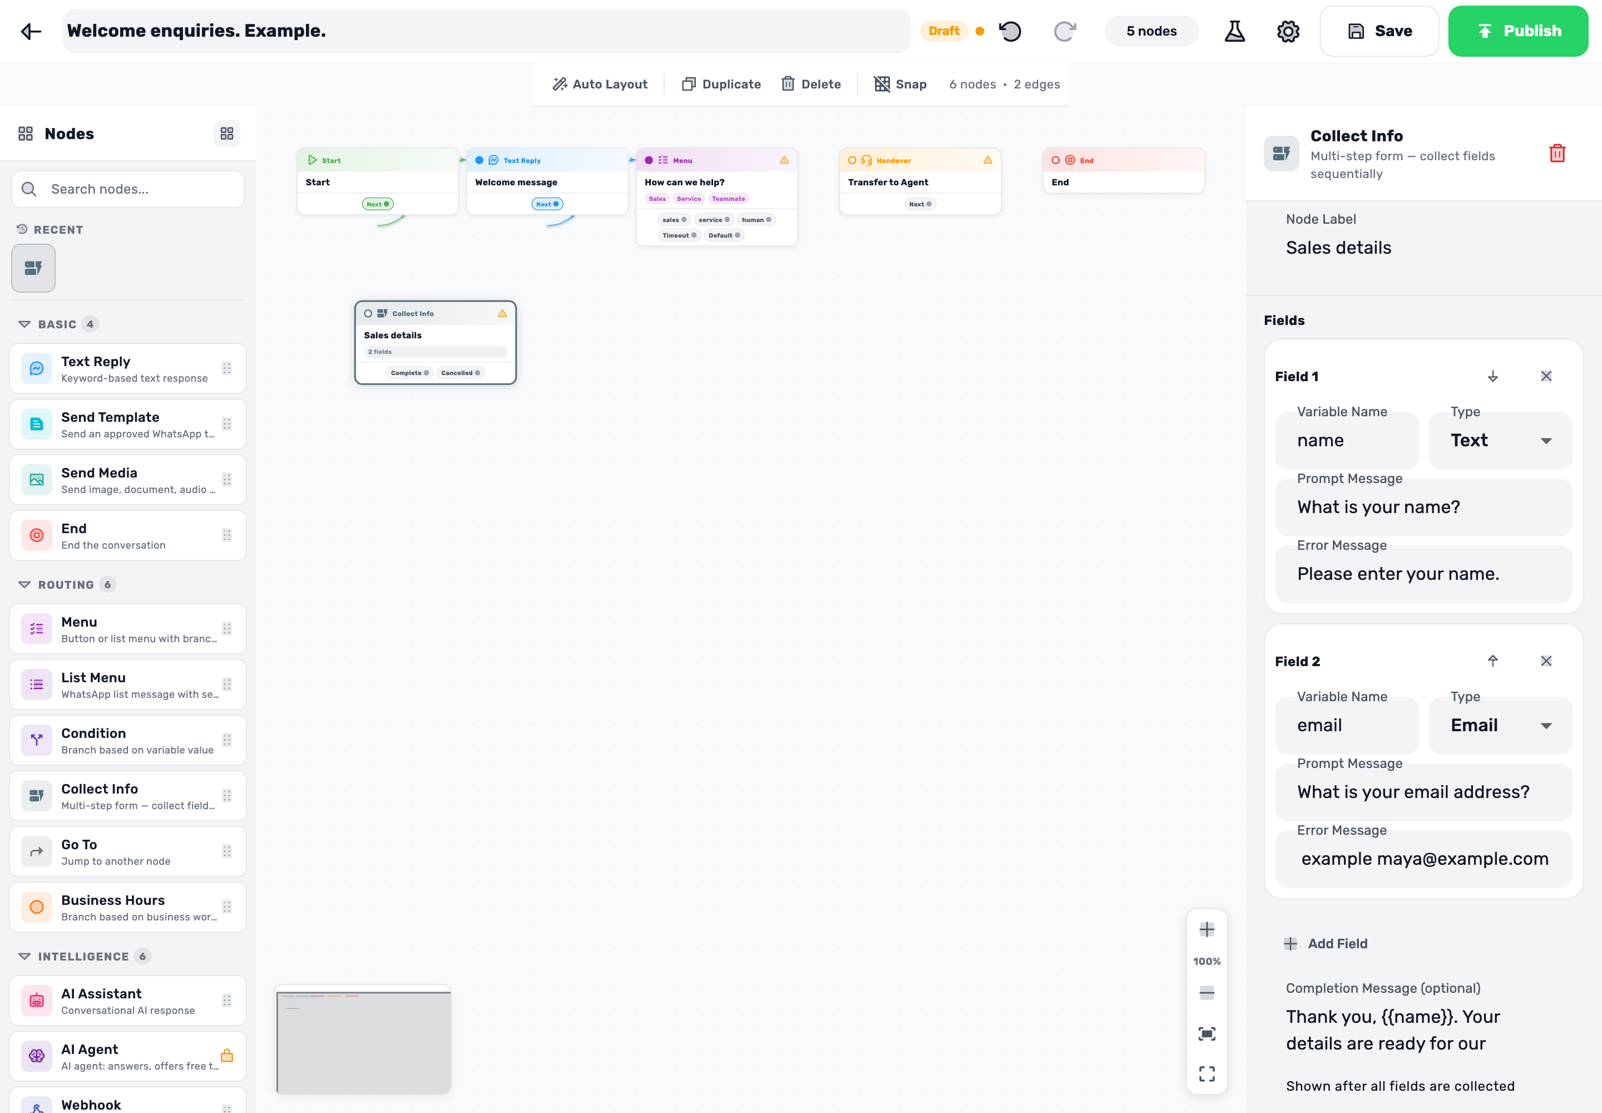Open Field 1 Type dropdown

1500,441
